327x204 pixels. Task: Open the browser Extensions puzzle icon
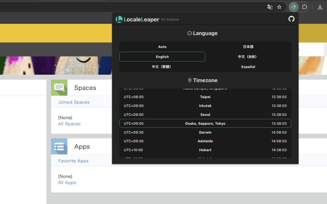(x=304, y=7)
